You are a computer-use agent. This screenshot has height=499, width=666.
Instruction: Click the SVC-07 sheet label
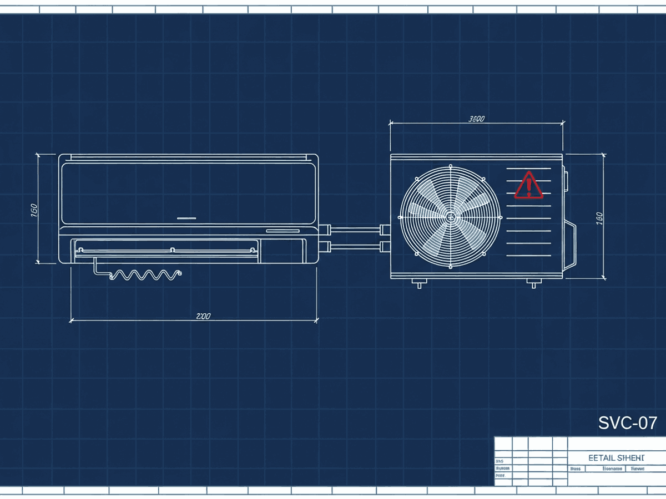click(x=628, y=423)
